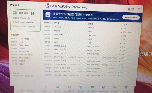The height and width of the screenshot is (93, 152).
Task: Close the report with the X button
Action: pyautogui.click(x=139, y=9)
